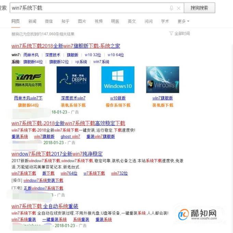Click the ghost win7 sublink
This screenshot has height=233, width=233.
[x=70, y=136]
